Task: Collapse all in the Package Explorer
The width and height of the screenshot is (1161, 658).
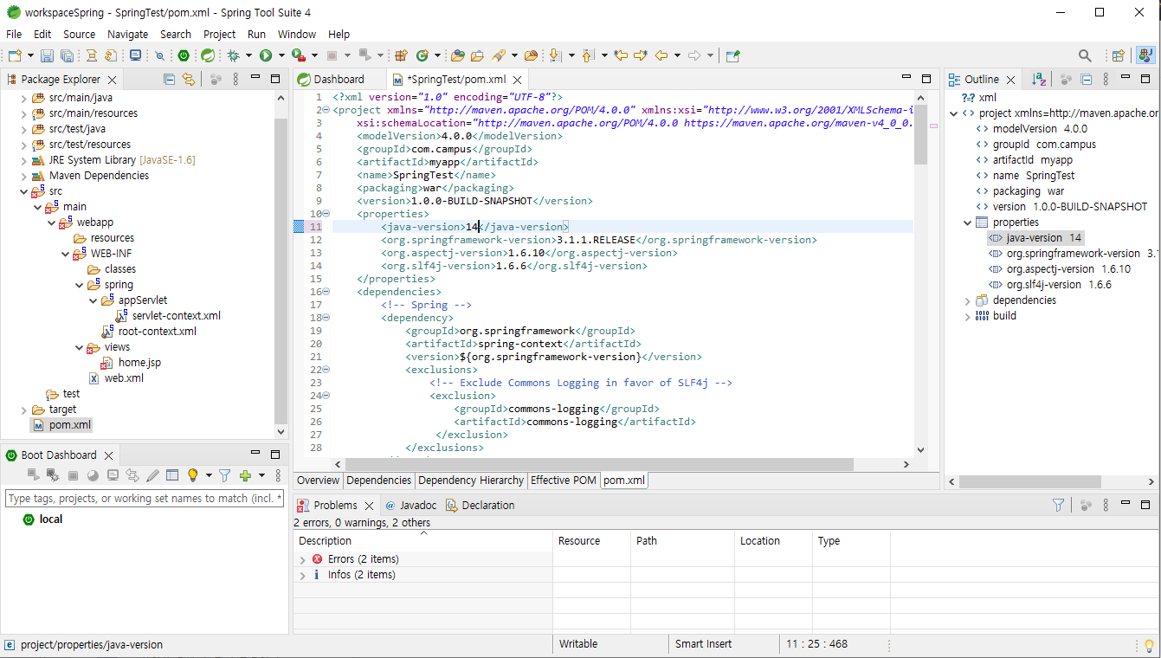Action: point(170,79)
